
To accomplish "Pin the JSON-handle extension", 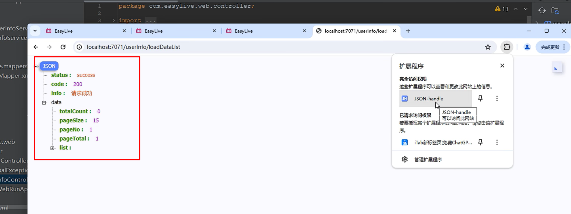I will pyautogui.click(x=480, y=99).
